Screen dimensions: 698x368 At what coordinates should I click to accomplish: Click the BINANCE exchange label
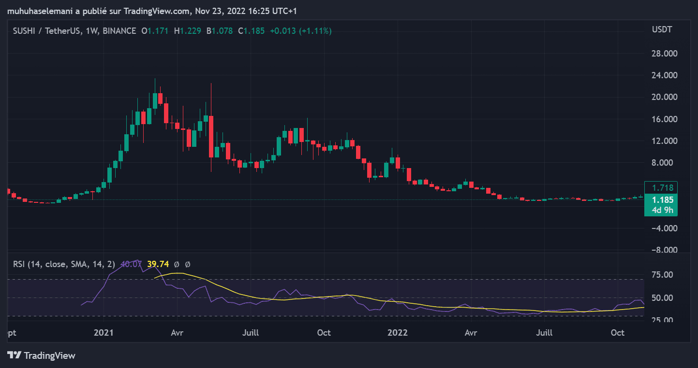click(119, 31)
